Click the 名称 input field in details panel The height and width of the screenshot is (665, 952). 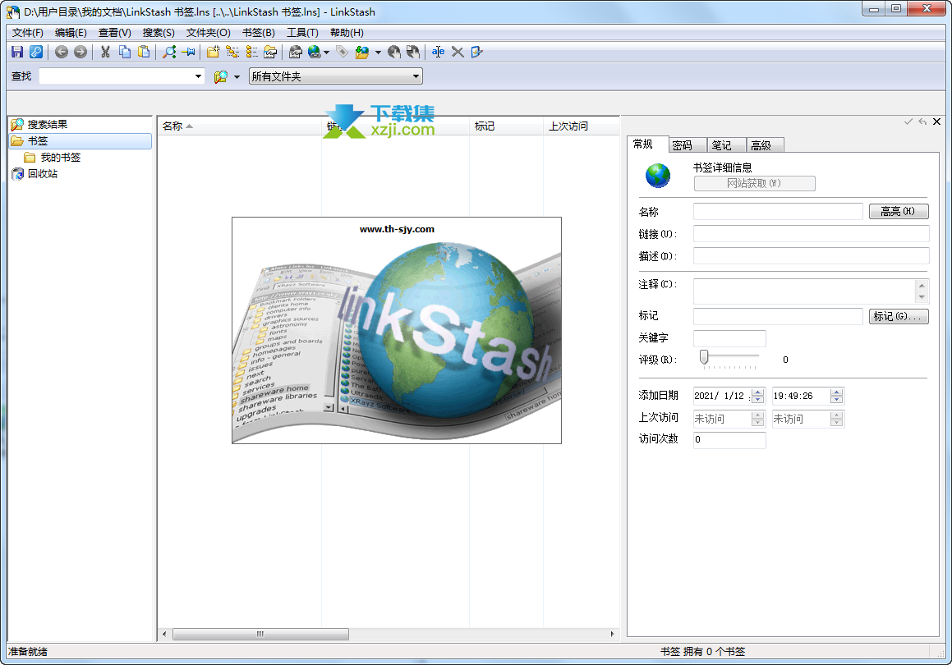[778, 211]
